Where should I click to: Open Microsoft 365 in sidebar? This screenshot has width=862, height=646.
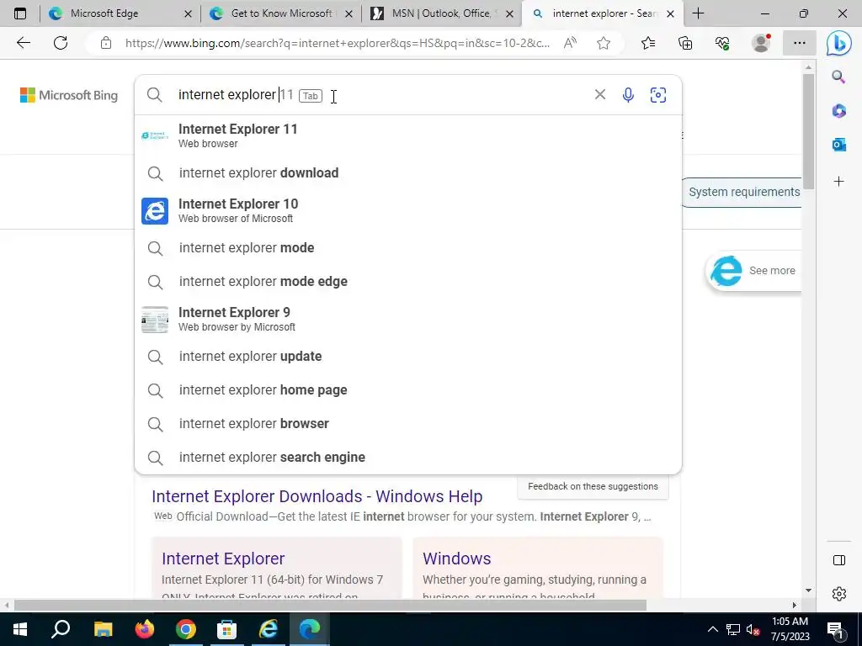pyautogui.click(x=838, y=111)
